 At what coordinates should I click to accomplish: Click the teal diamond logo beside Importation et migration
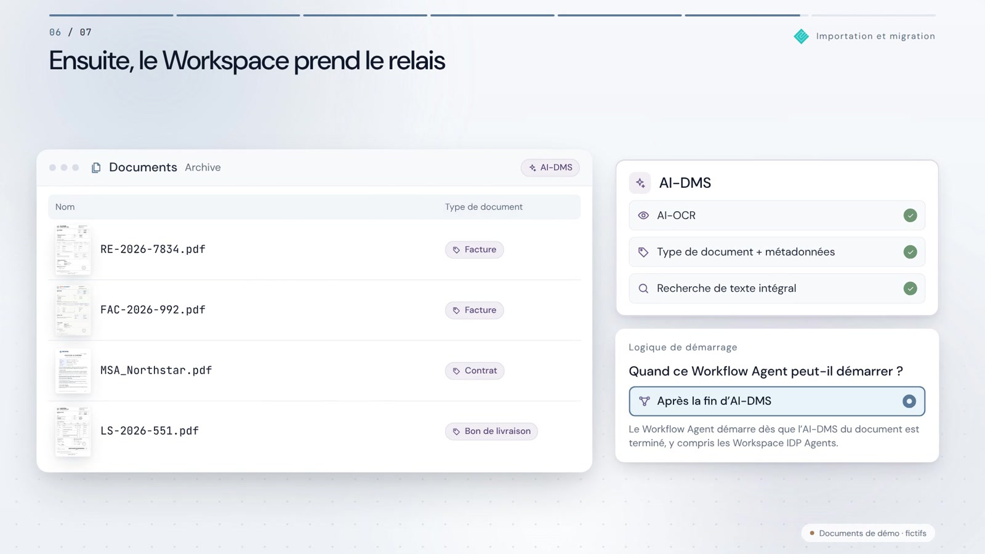click(x=801, y=36)
